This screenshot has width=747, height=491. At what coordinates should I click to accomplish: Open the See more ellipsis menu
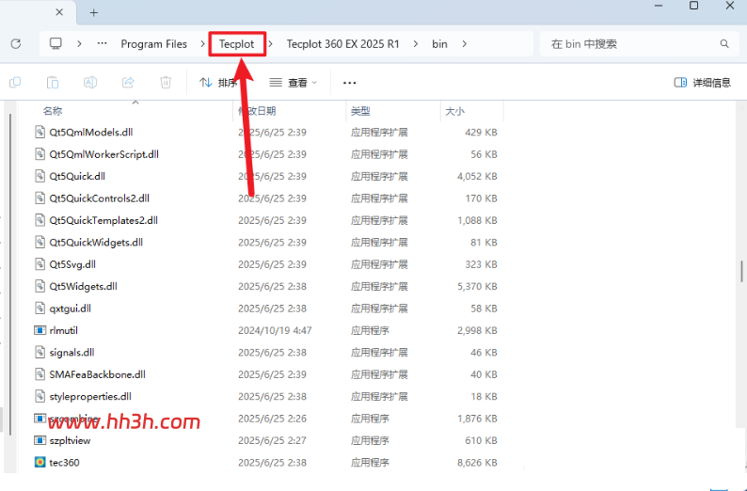(350, 83)
